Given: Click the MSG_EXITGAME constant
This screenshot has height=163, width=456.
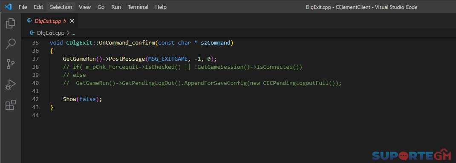Looking at the screenshot, I should [168, 59].
